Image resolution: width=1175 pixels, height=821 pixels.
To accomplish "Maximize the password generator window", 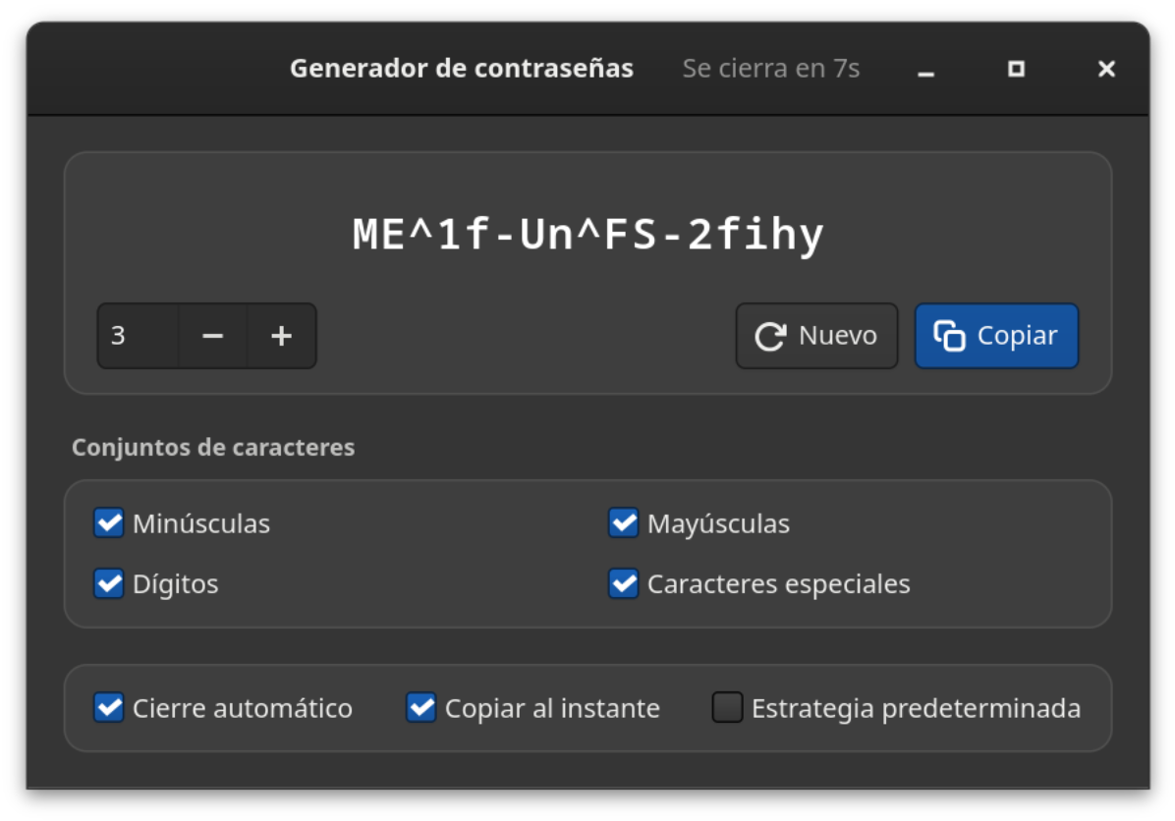I will click(x=1016, y=69).
